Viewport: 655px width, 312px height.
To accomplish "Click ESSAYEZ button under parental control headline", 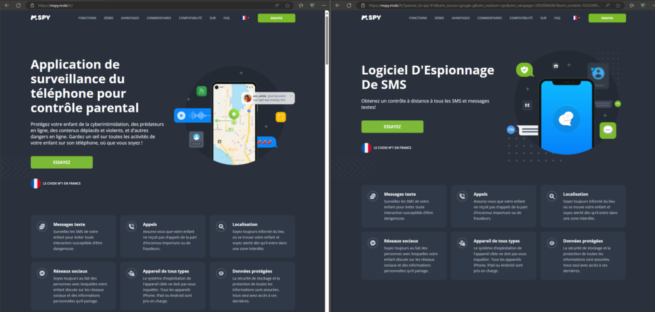I will [62, 162].
